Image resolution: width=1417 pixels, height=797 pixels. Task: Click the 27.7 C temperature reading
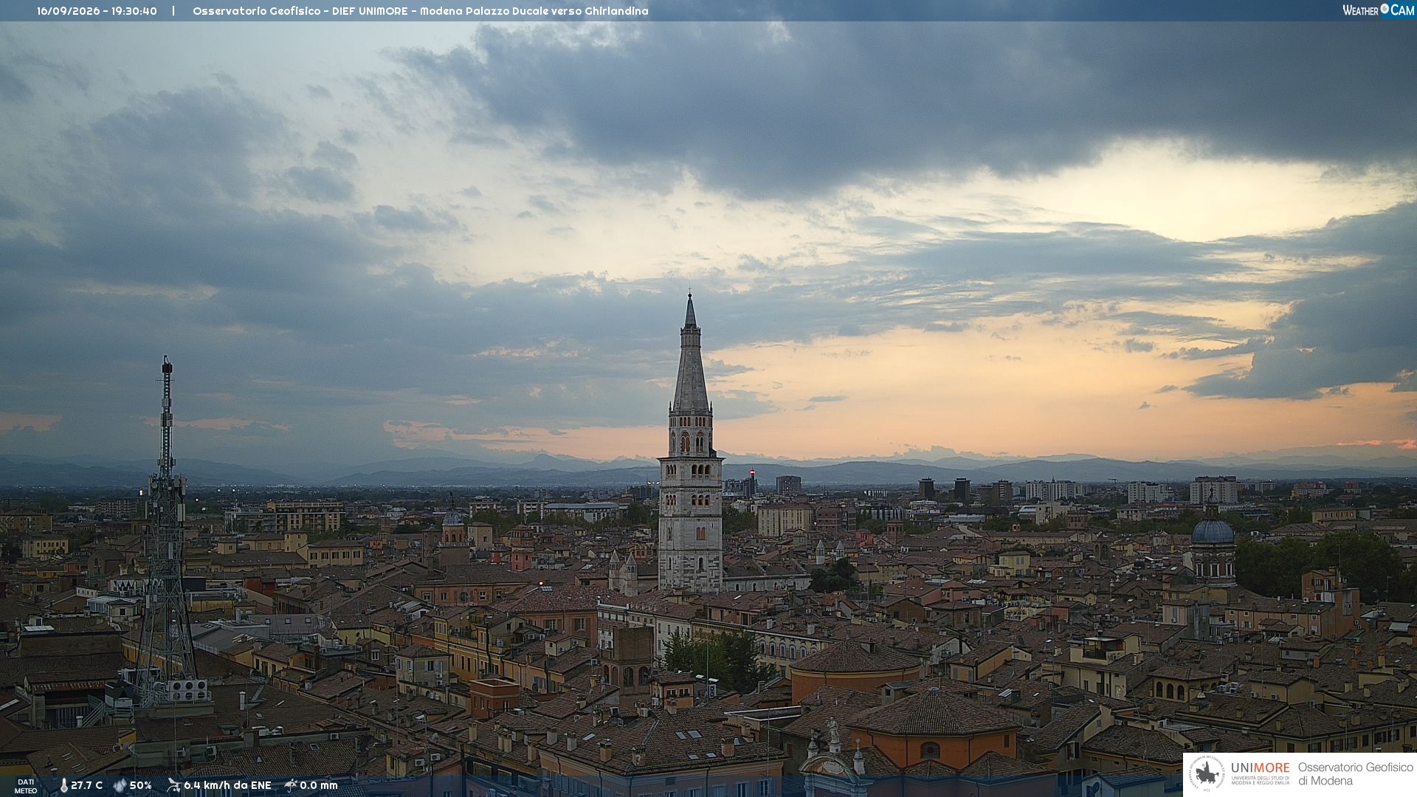tap(87, 785)
